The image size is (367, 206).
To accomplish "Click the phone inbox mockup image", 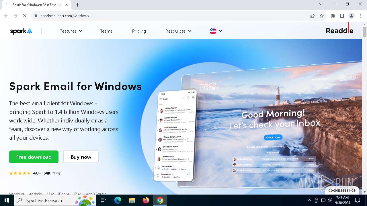I will 175,135.
